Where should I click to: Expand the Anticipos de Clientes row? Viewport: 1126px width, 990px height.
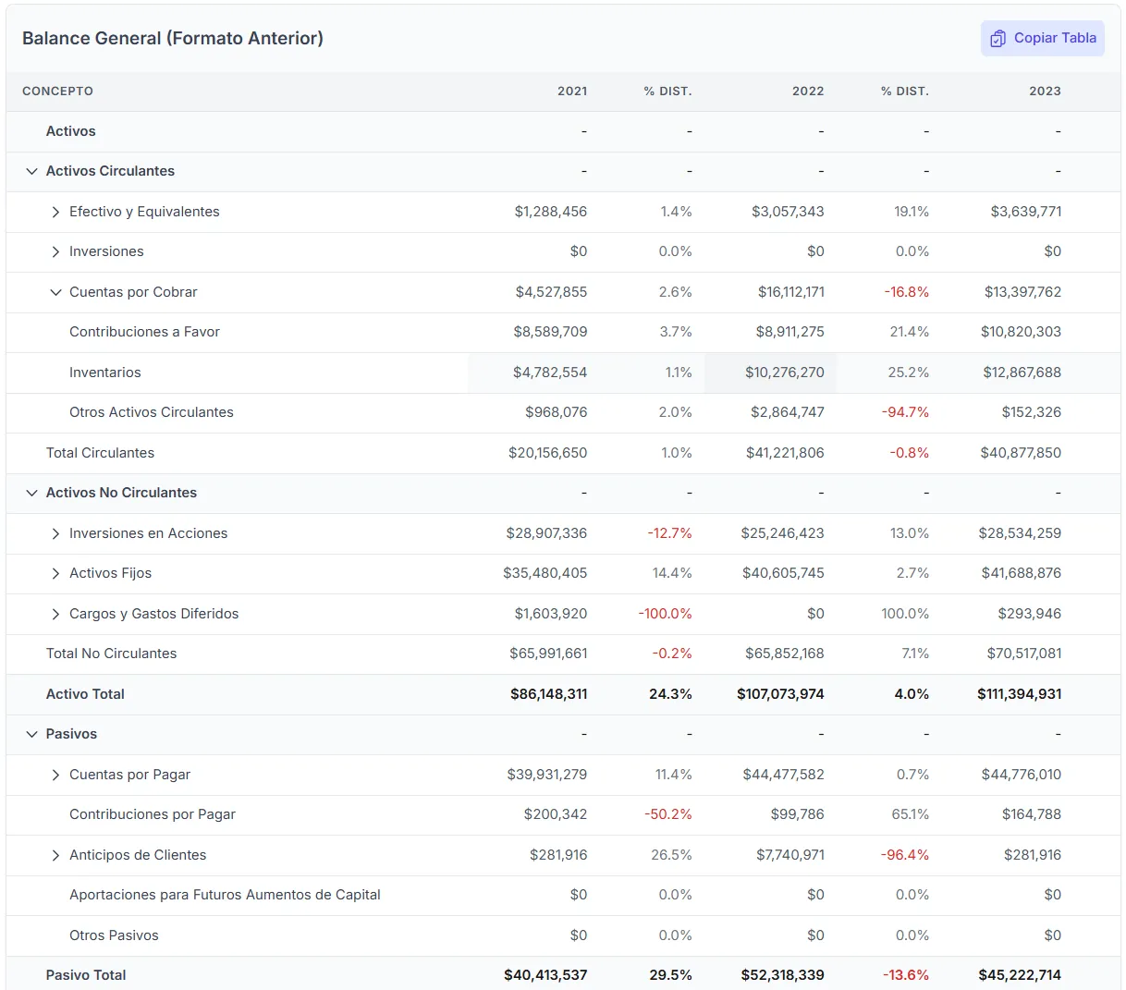55,855
